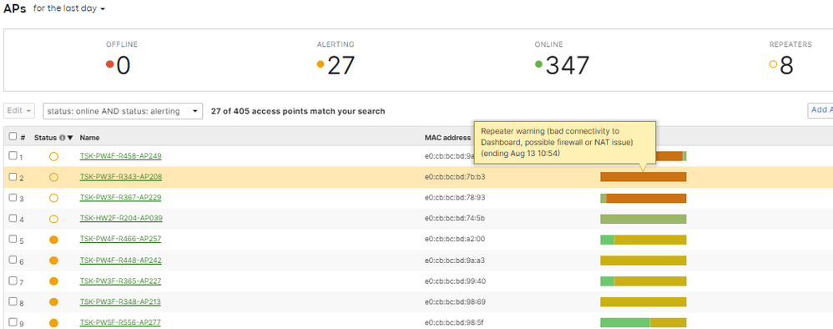Click connectivity bar for TSK-PW3F-R343-AP208
Viewport: 833px width, 329px height.
coord(644,177)
